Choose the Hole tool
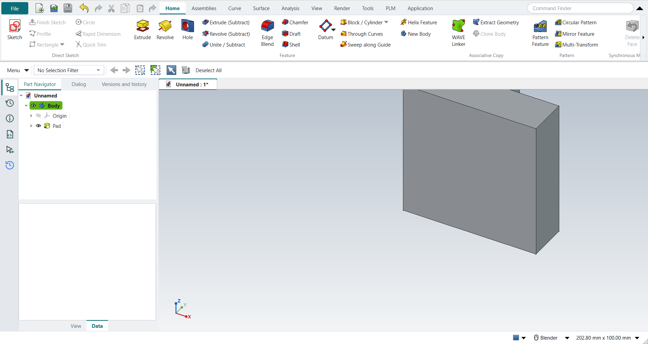This screenshot has height=344, width=648. click(188, 30)
